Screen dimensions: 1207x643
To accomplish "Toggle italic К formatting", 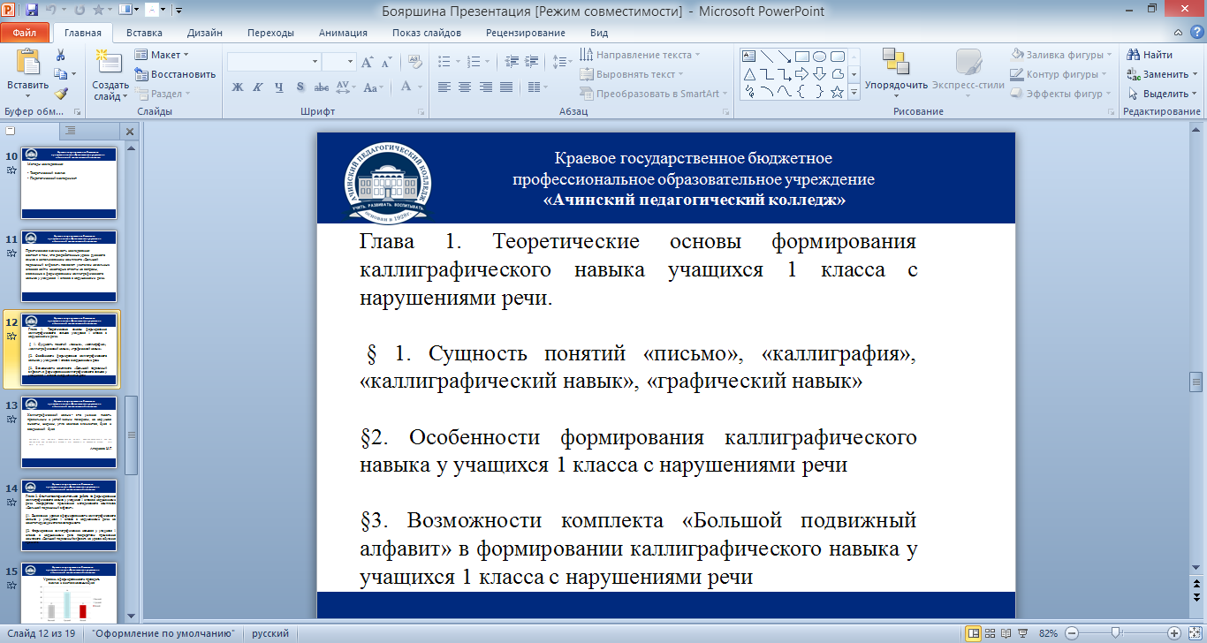I will click(x=258, y=87).
